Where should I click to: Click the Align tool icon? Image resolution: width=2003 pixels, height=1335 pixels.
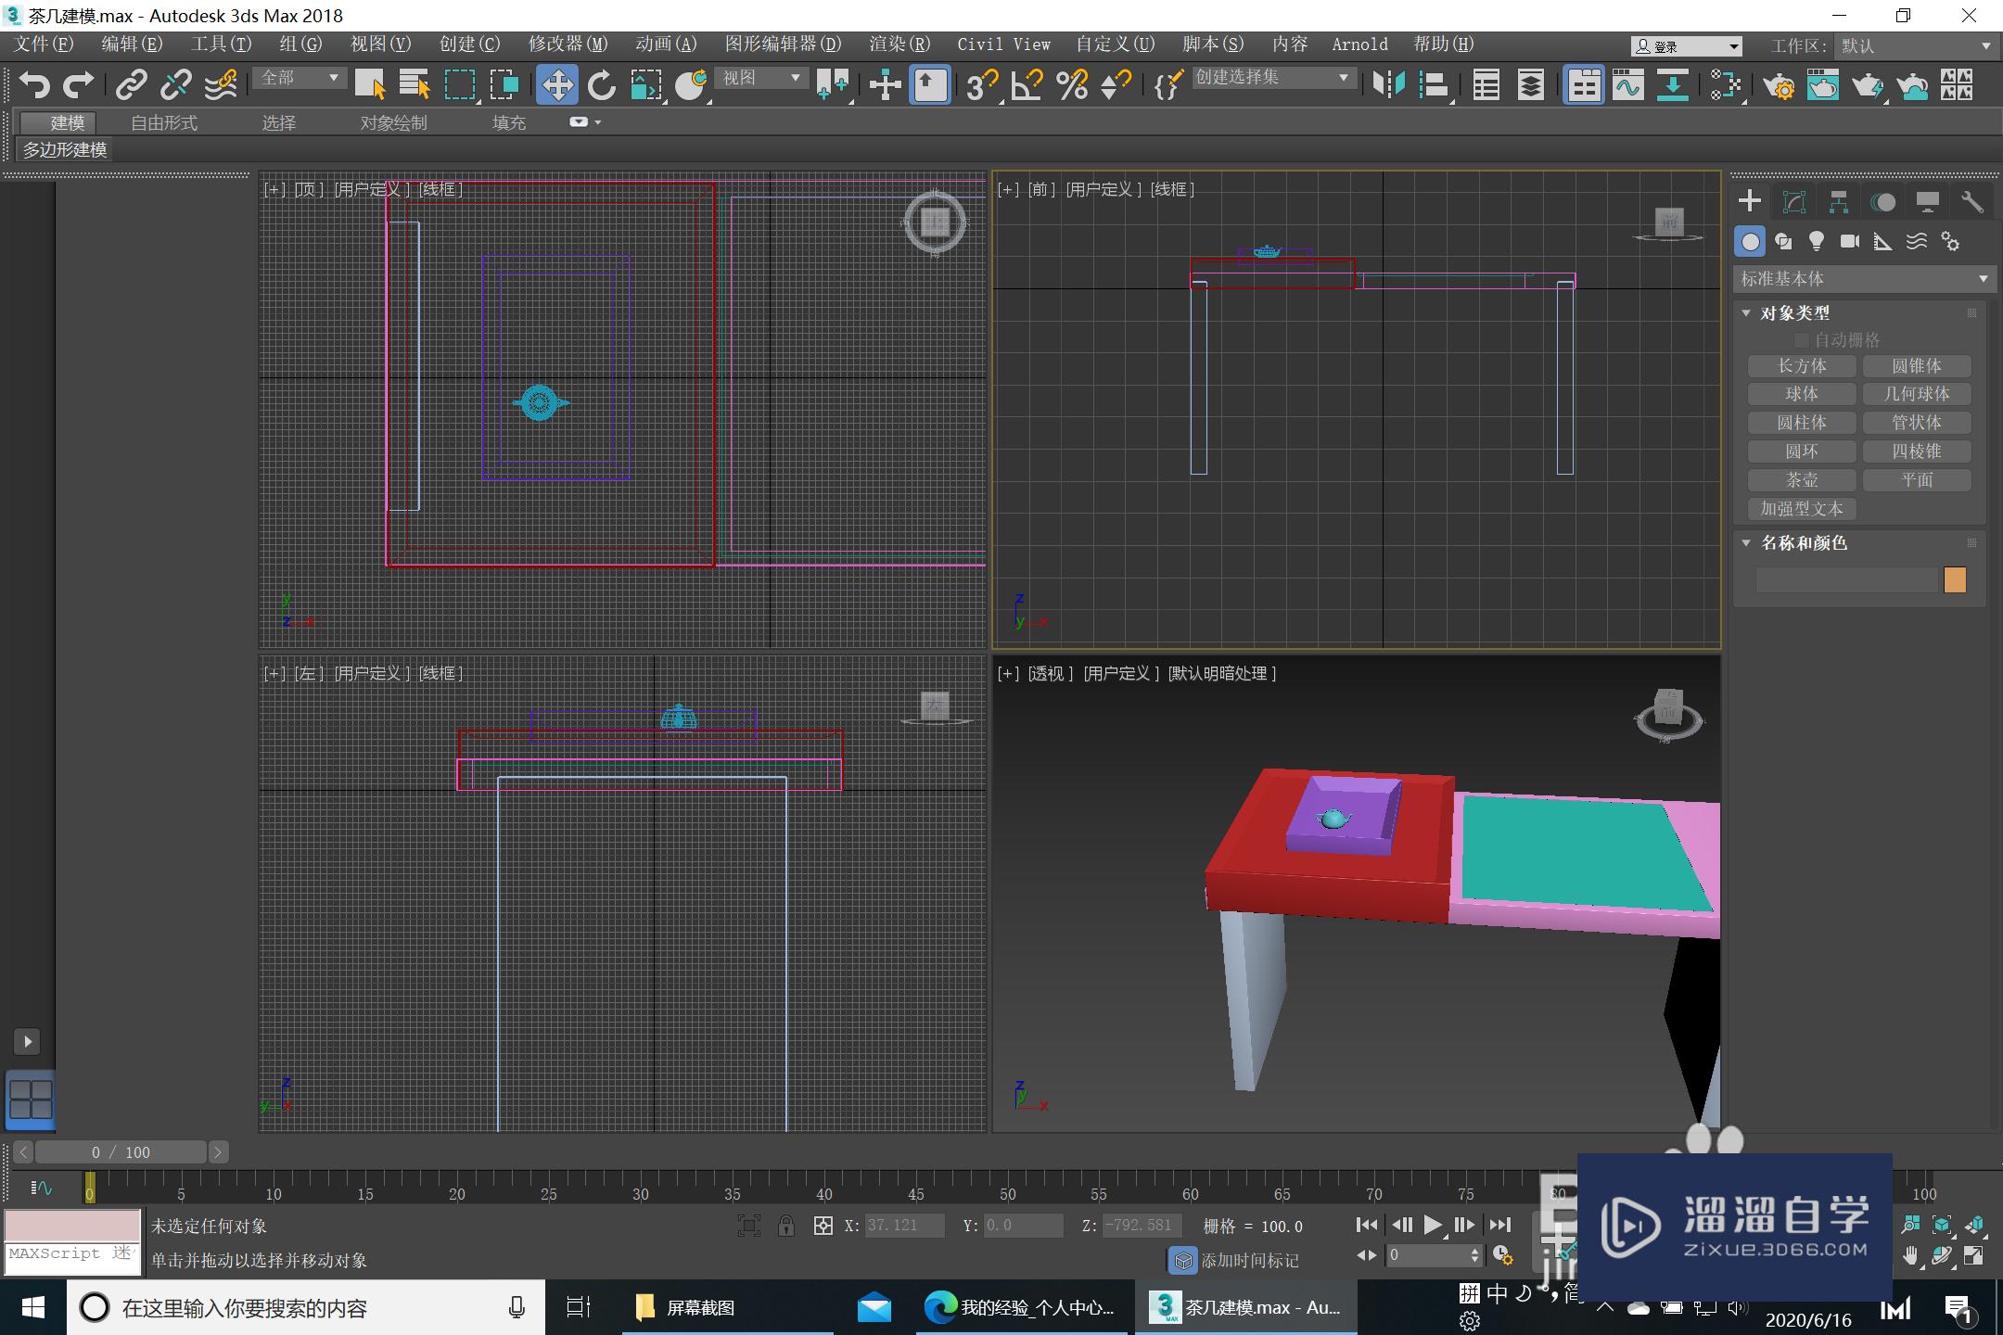click(1434, 85)
